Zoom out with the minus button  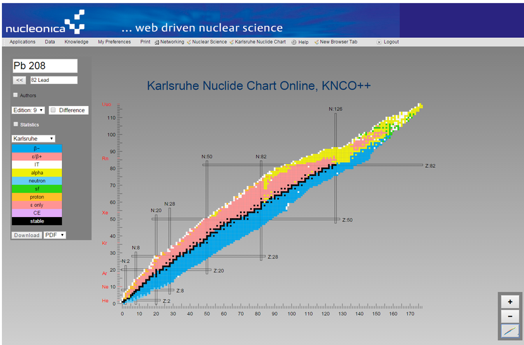510,316
